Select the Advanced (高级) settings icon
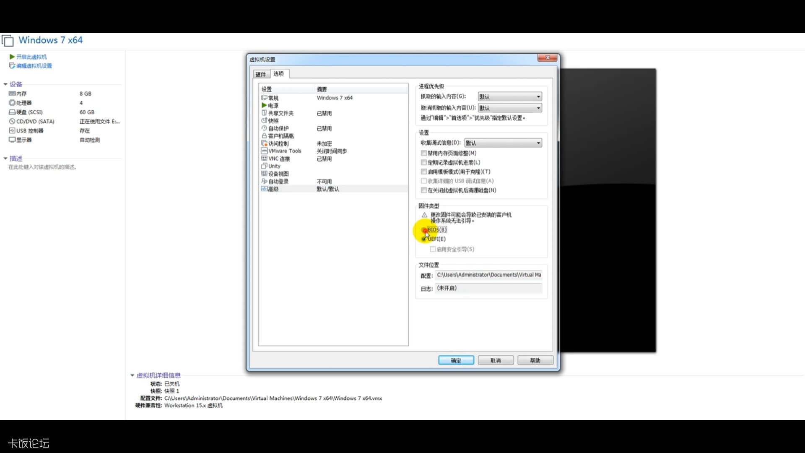805x453 pixels. (264, 189)
